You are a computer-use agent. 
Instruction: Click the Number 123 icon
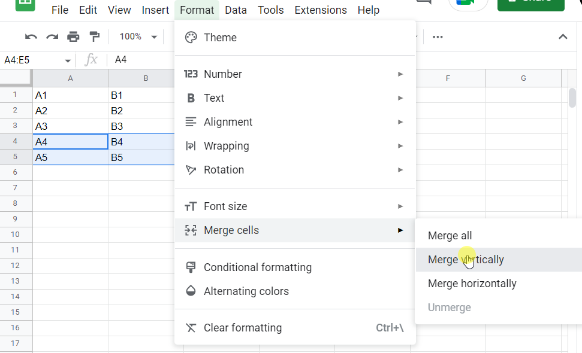pos(191,74)
